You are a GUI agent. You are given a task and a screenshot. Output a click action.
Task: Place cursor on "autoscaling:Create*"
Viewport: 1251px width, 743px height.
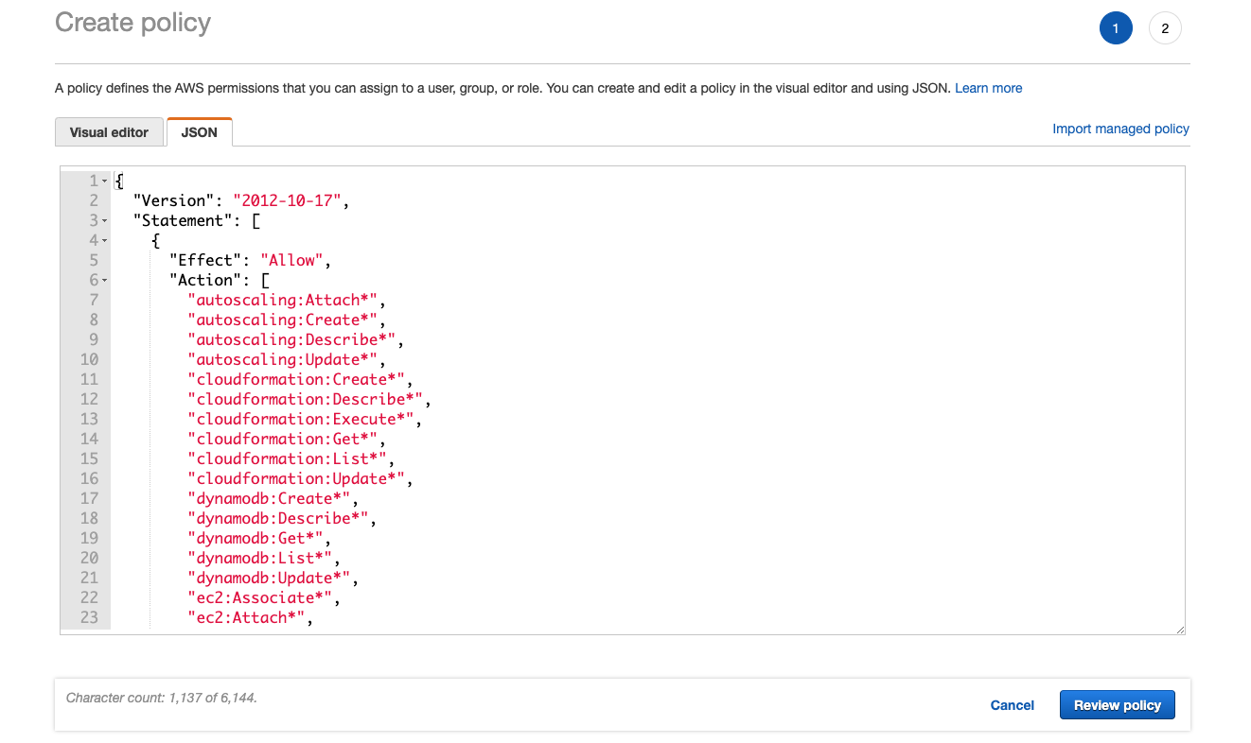(283, 320)
